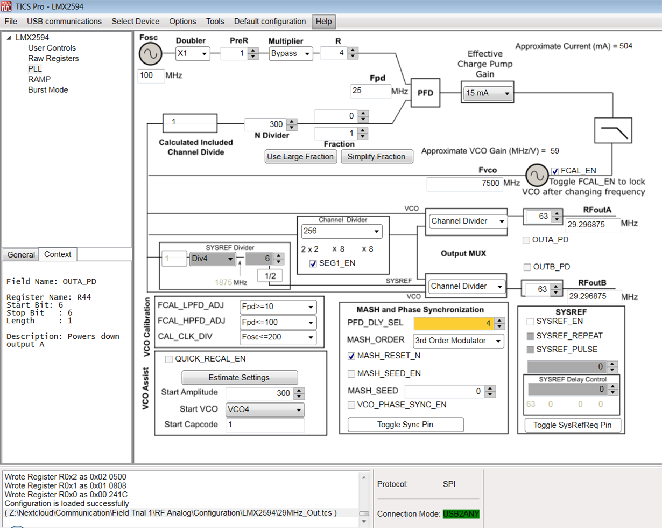Image resolution: width=662 pixels, height=528 pixels.
Task: Click the Fosc frequency input field
Action: [x=151, y=75]
